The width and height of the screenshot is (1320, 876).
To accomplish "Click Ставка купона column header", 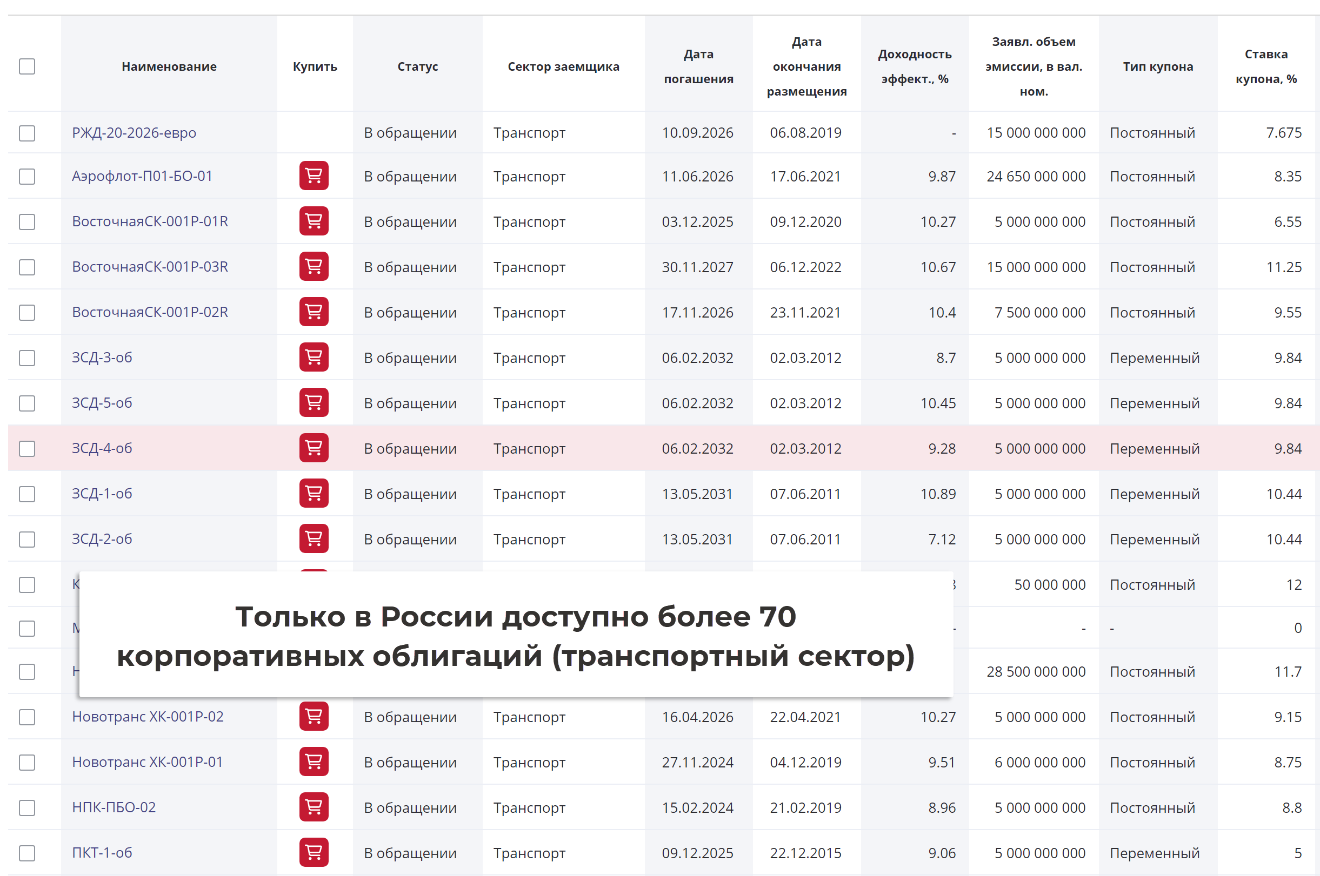I will coord(1266,66).
